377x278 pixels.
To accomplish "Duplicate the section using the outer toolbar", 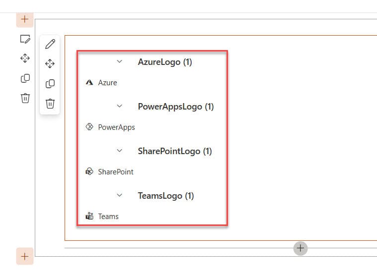I will point(25,78).
